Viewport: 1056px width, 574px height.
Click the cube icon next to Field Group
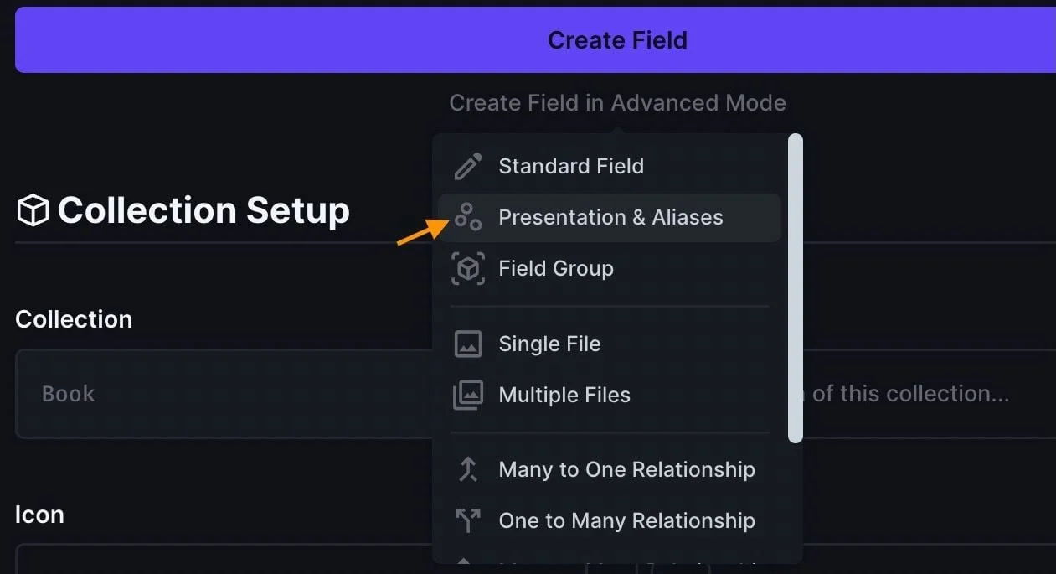coord(468,269)
